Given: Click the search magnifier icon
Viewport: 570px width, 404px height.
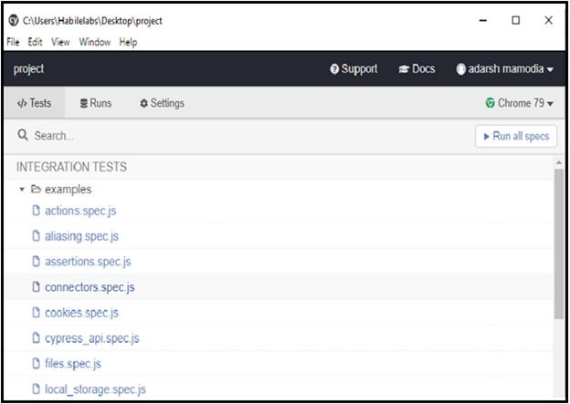Looking at the screenshot, I should pyautogui.click(x=23, y=135).
